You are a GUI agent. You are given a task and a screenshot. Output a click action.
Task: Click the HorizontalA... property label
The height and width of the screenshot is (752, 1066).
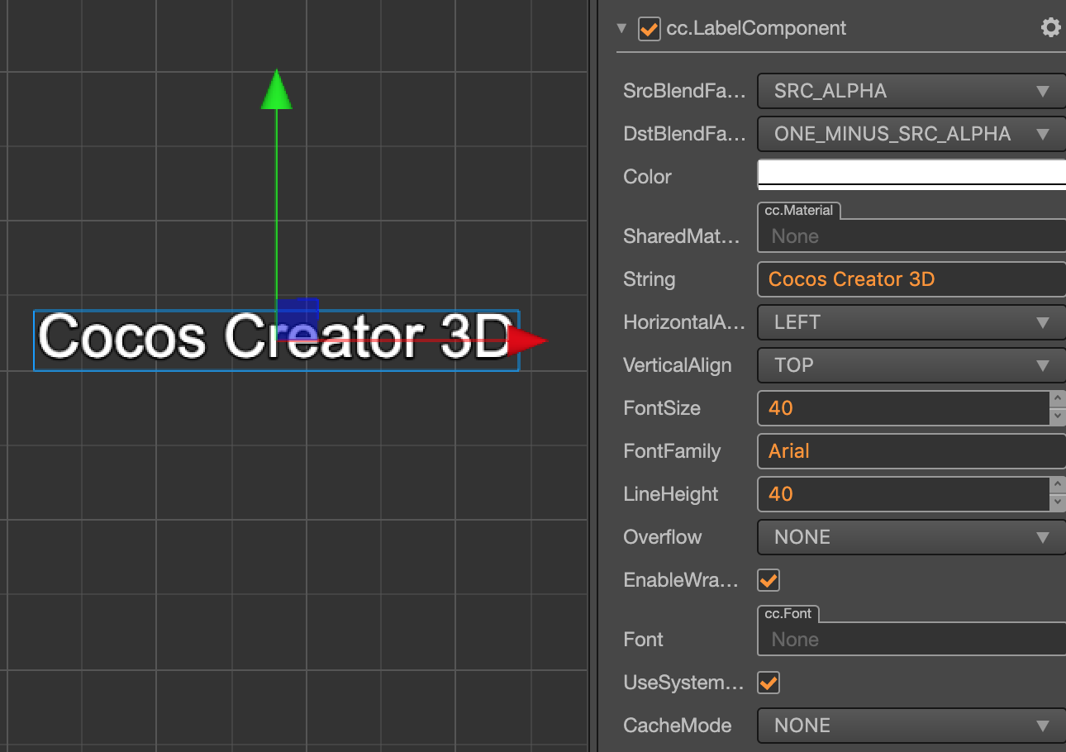tap(684, 322)
